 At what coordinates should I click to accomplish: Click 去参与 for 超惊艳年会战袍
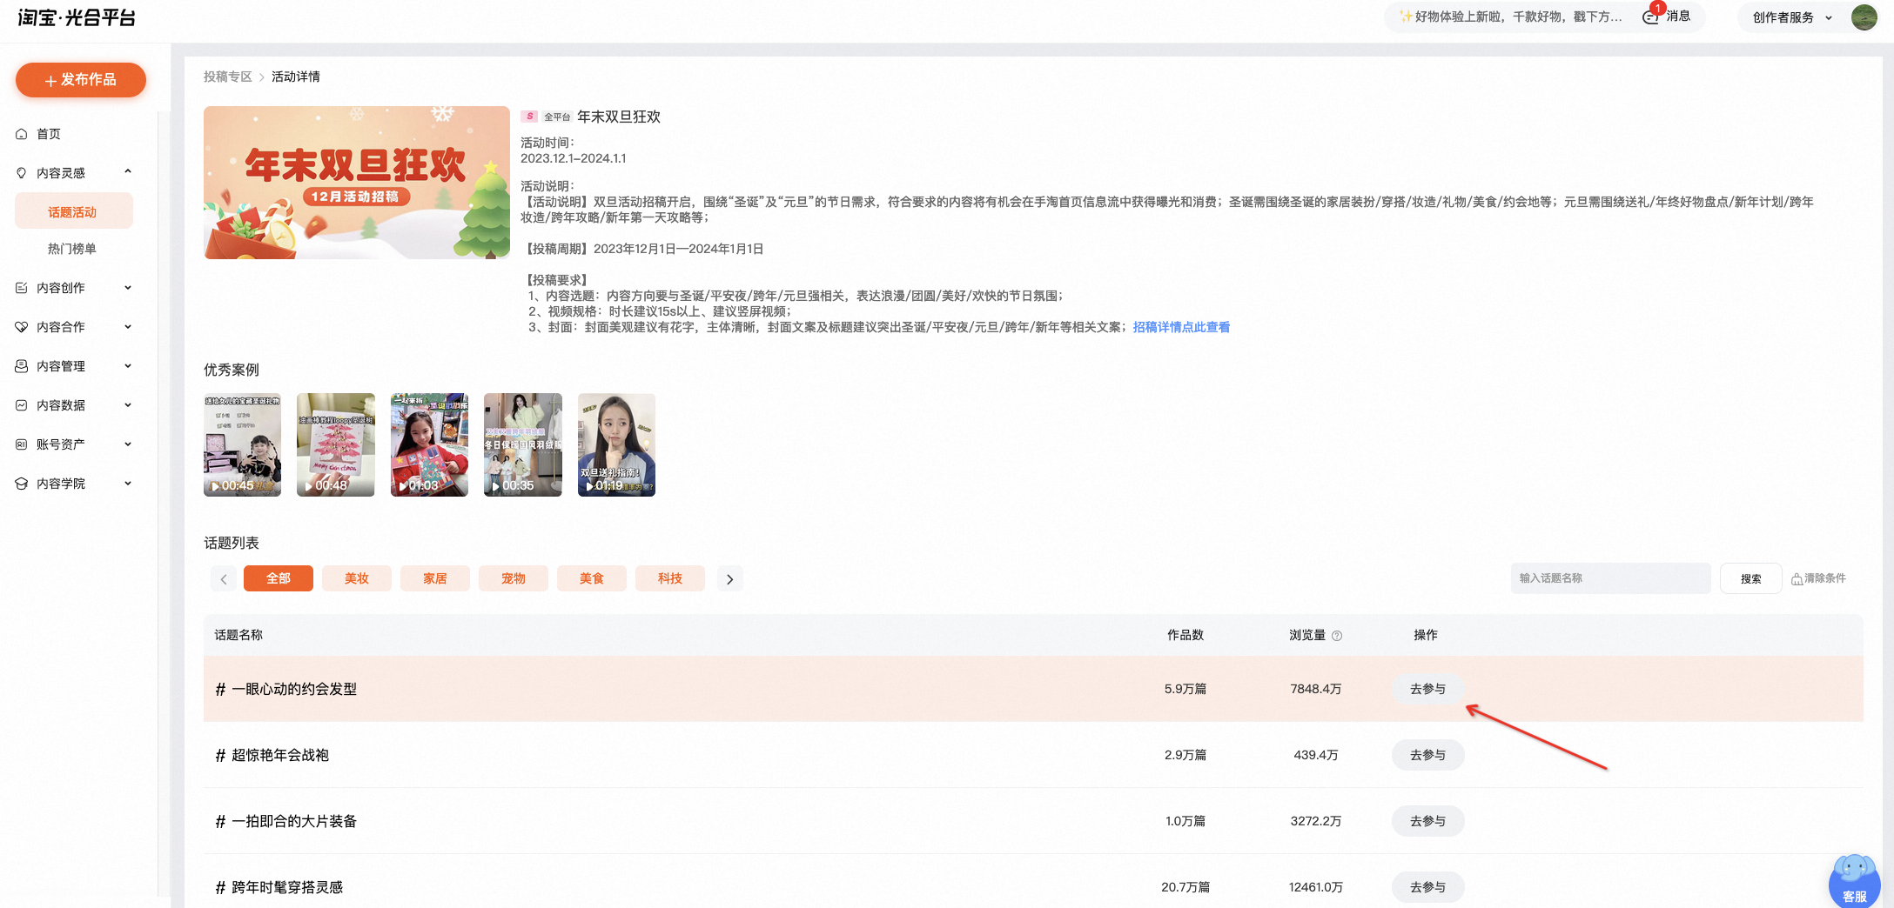(1427, 755)
